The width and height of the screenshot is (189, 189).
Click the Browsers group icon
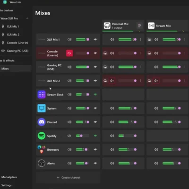pos(42,149)
